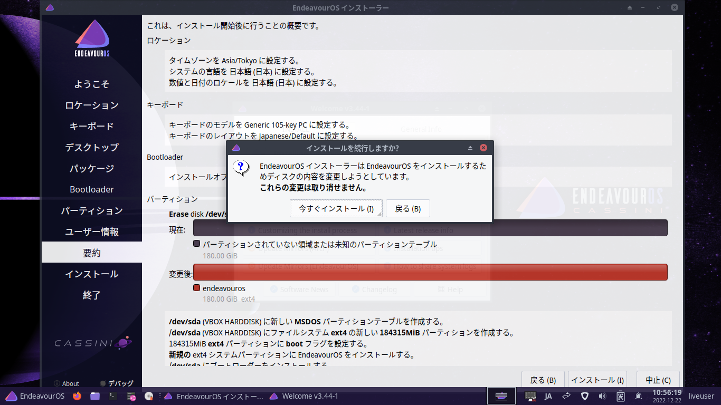Click the red endeavouros legend swatch
The height and width of the screenshot is (405, 721).
197,288
